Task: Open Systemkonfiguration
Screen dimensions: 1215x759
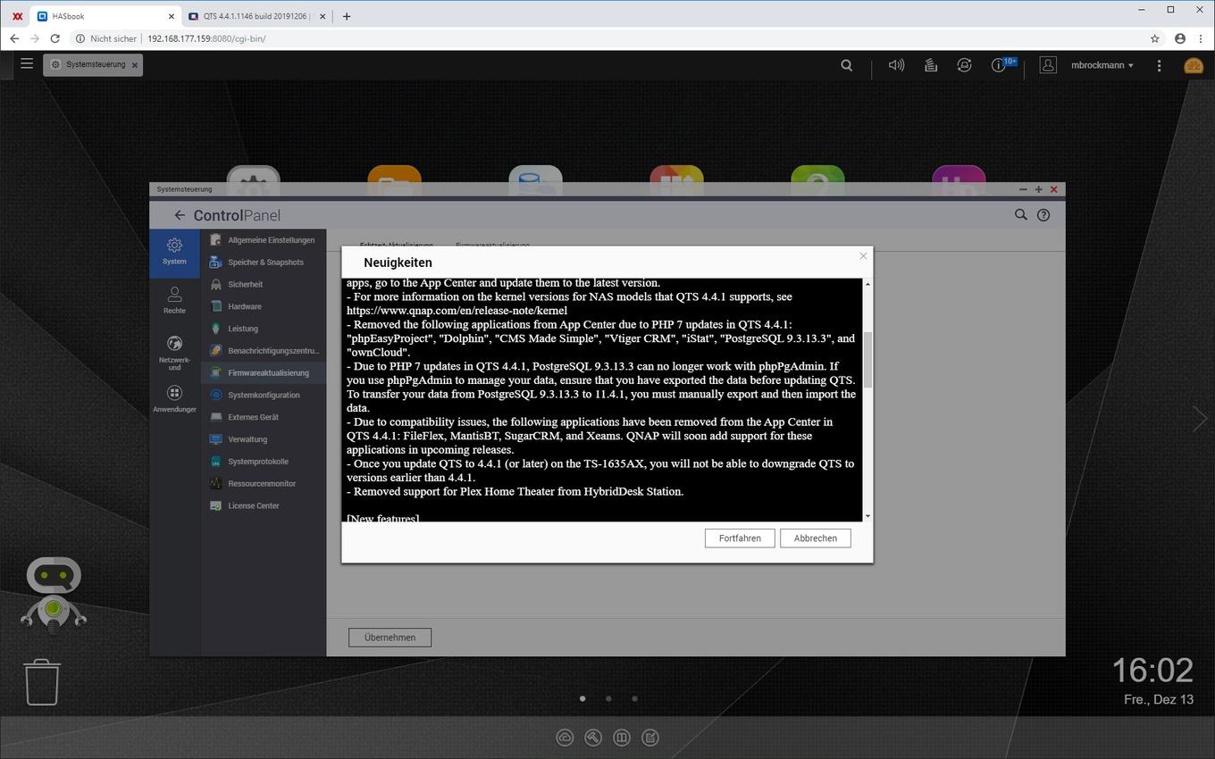Action: point(264,395)
